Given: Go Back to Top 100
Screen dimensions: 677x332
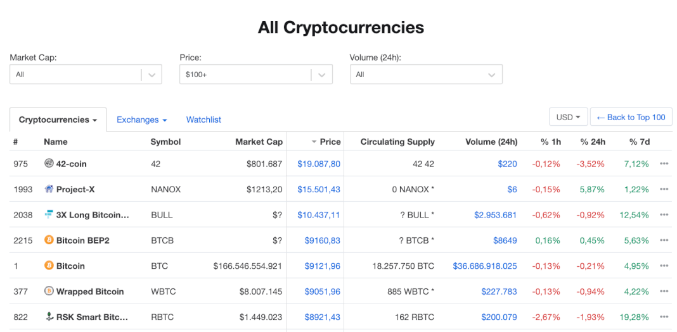Looking at the screenshot, I should (x=631, y=117).
